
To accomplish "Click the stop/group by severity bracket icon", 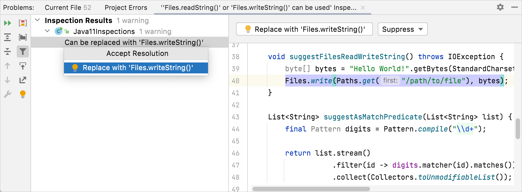I will pos(23,23).
